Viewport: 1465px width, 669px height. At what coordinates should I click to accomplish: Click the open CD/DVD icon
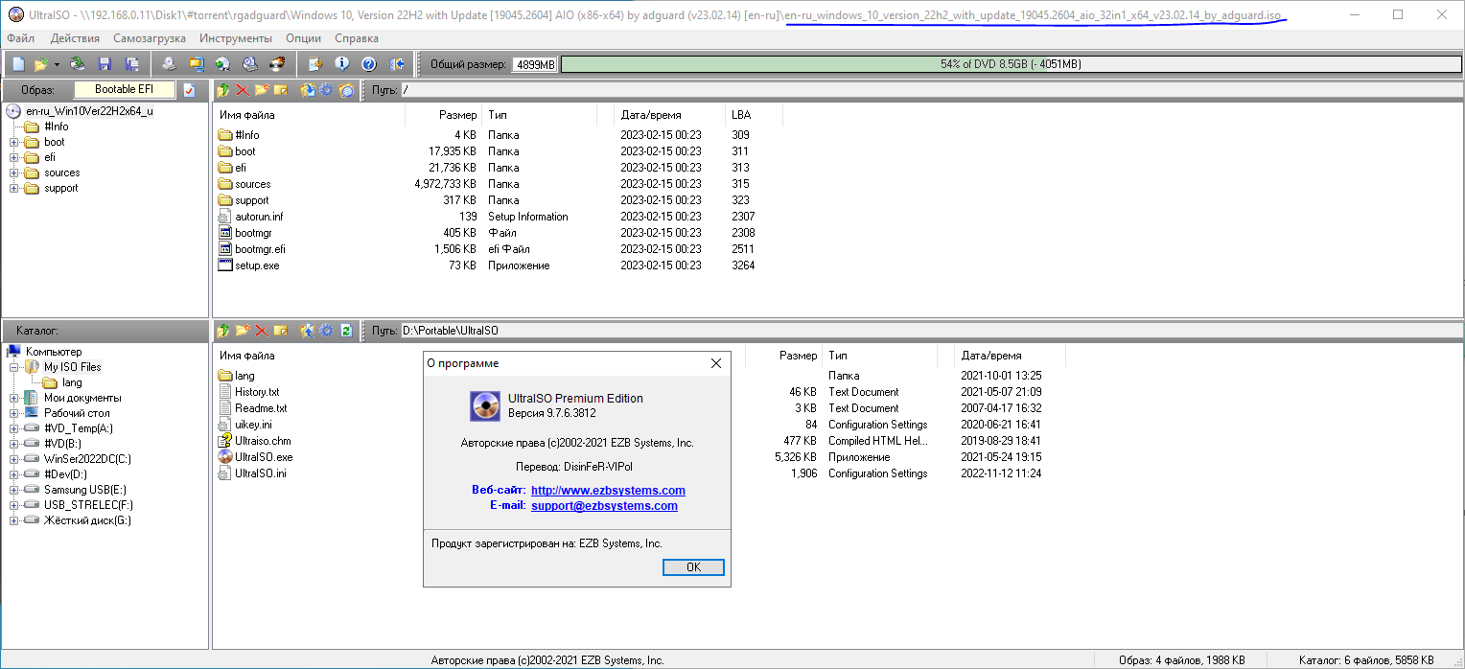pos(78,64)
